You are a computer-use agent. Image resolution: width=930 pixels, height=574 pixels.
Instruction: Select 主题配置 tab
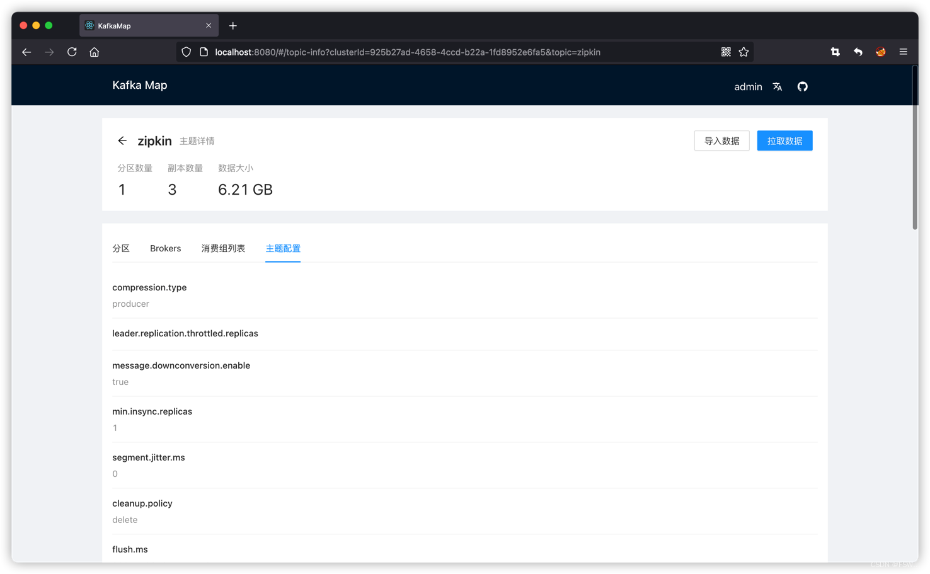[283, 248]
